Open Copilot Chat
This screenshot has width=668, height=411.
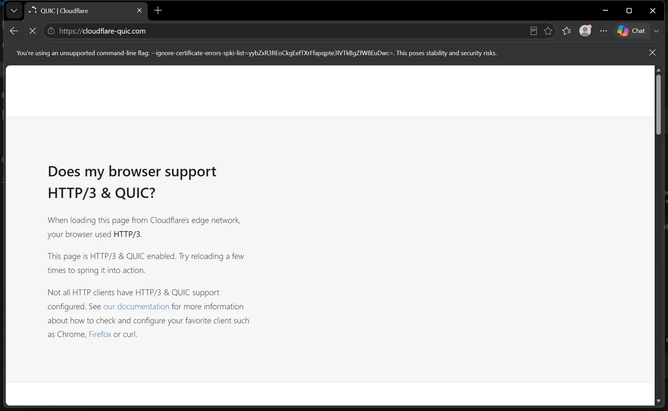631,31
